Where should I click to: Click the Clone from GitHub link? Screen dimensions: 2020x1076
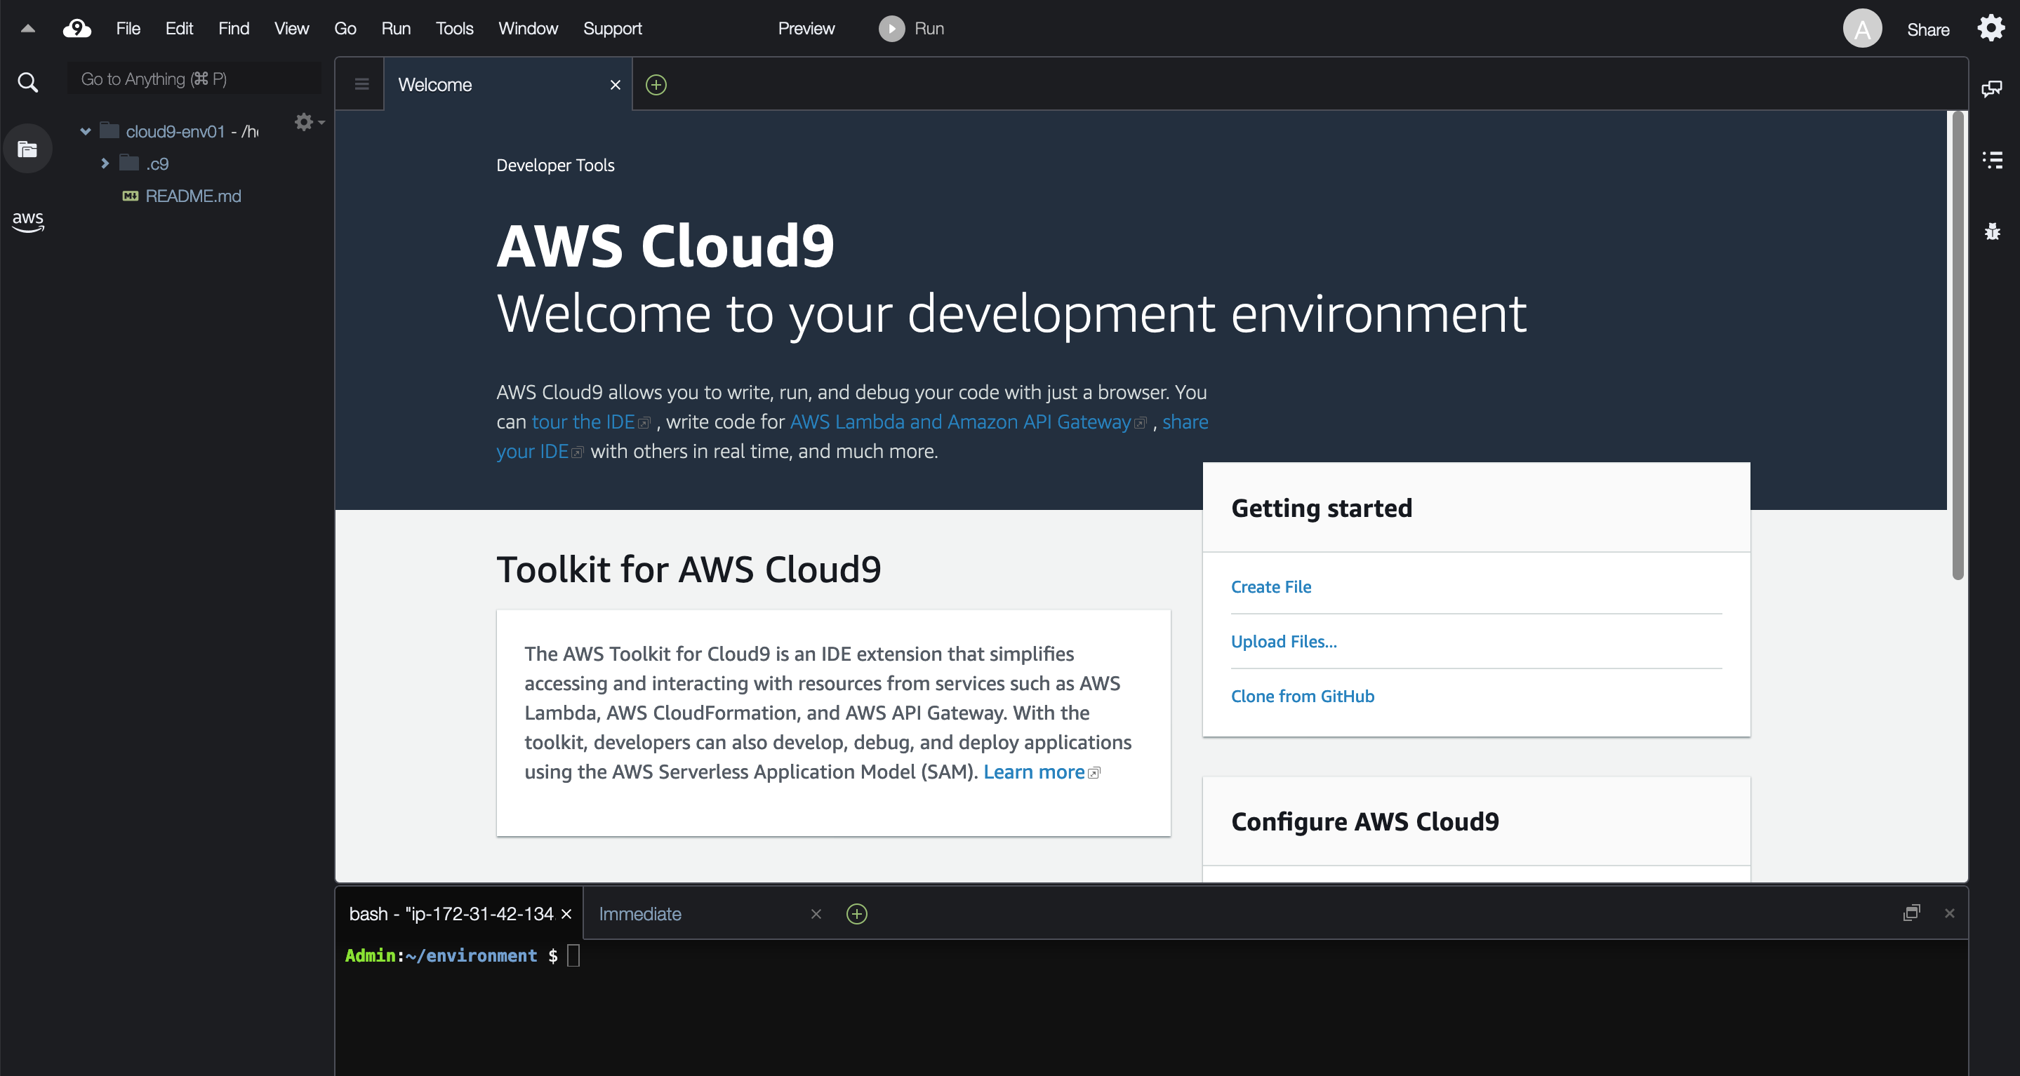coord(1302,696)
